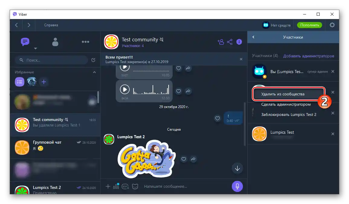Collapse the Участники panel with the back chevron
Image resolution: width=349 pixels, height=204 pixels.
pyautogui.click(x=253, y=37)
